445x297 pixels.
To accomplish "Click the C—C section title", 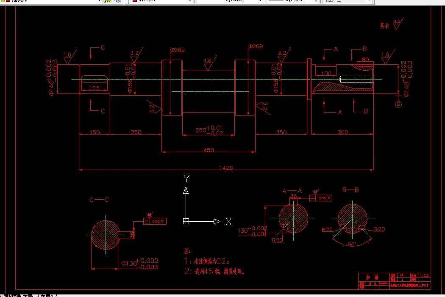I will 99,200.
